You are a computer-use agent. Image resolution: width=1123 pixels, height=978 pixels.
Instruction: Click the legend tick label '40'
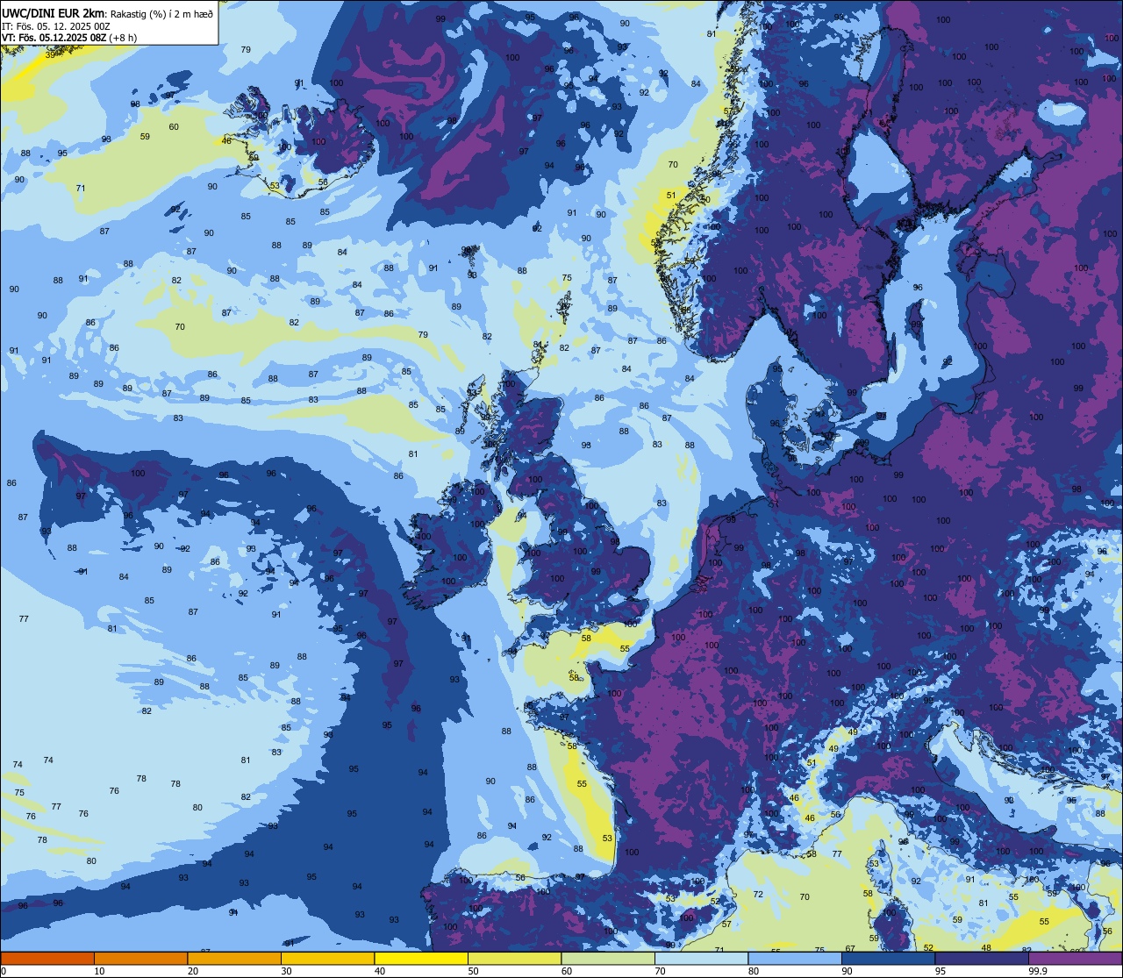point(380,971)
